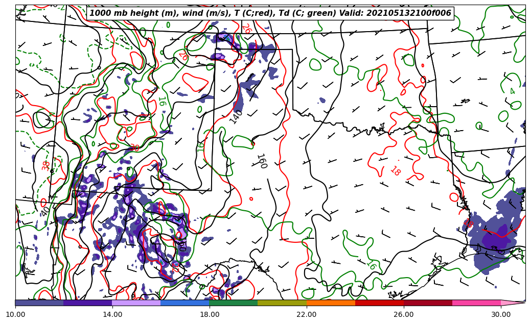Click the black 140 height contour label
The width and height of the screenshot is (530, 323).
236,116
